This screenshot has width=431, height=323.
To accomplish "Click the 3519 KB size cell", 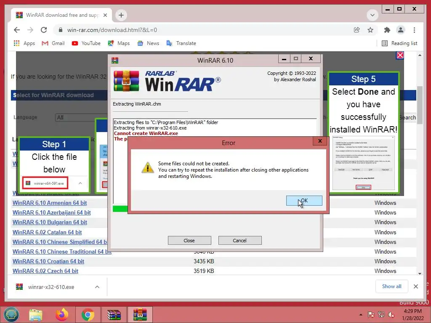I will click(x=204, y=271).
